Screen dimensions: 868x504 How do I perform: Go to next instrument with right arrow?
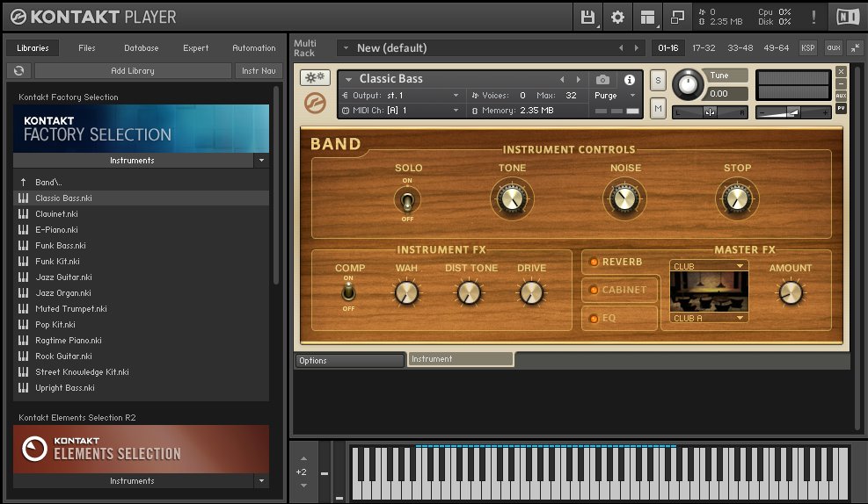[x=579, y=80]
